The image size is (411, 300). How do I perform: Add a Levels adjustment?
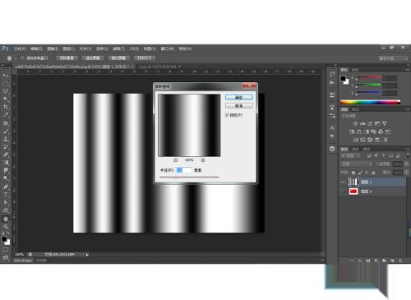point(363,123)
